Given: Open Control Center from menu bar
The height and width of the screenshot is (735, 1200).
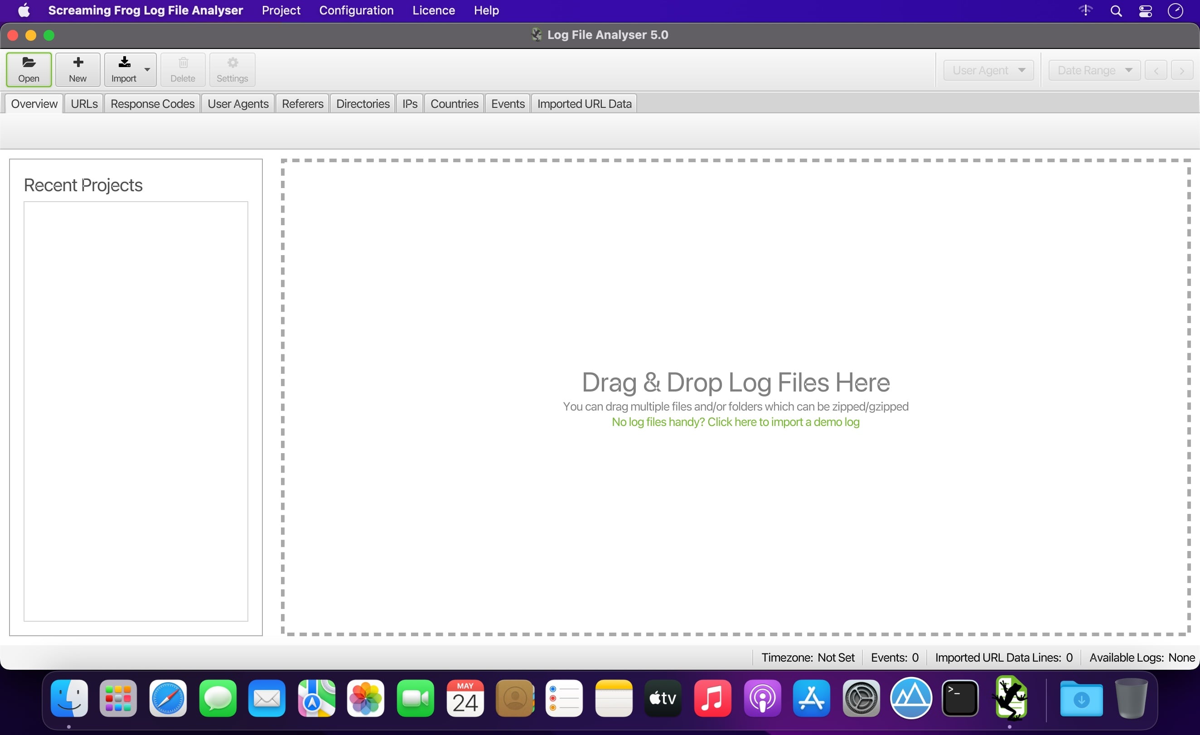Looking at the screenshot, I should coord(1146,11).
